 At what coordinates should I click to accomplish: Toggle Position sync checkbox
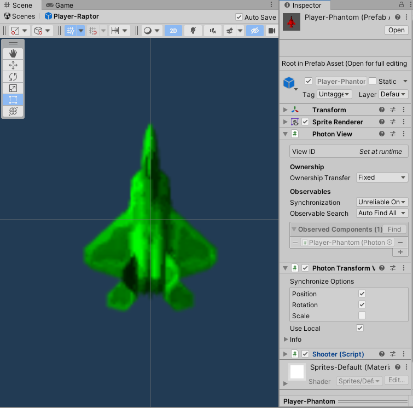coord(362,294)
